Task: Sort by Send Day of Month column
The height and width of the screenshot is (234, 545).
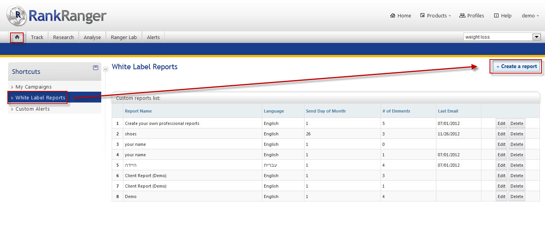Action: pyautogui.click(x=325, y=111)
